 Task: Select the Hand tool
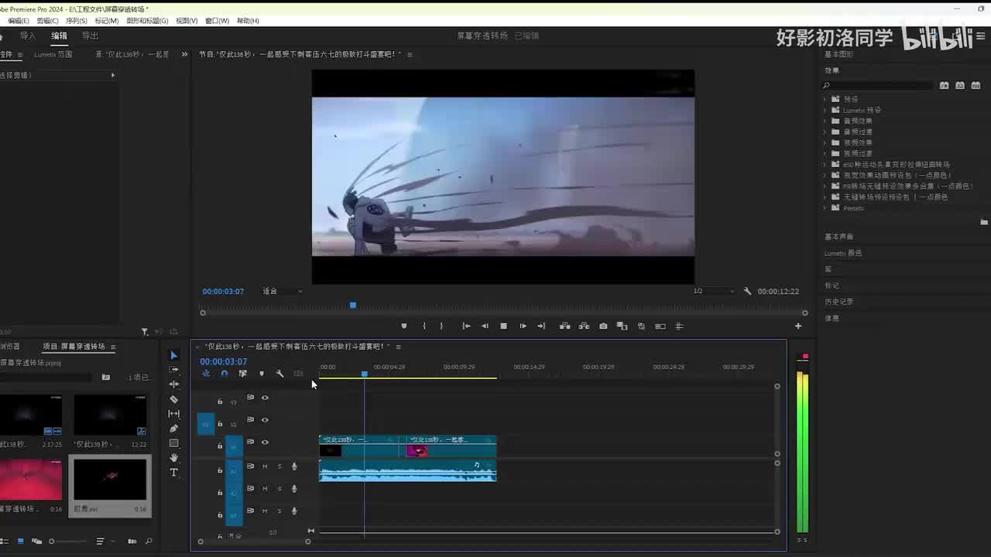[173, 458]
